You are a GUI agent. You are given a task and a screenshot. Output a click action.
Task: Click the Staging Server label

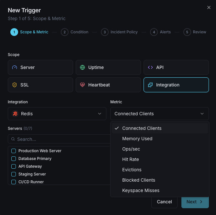pyautogui.click(x=32, y=174)
